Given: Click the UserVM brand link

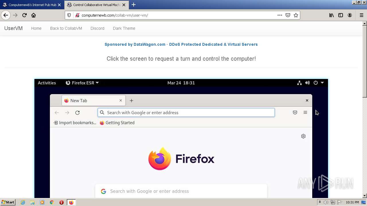Looking at the screenshot, I should pos(13,28).
